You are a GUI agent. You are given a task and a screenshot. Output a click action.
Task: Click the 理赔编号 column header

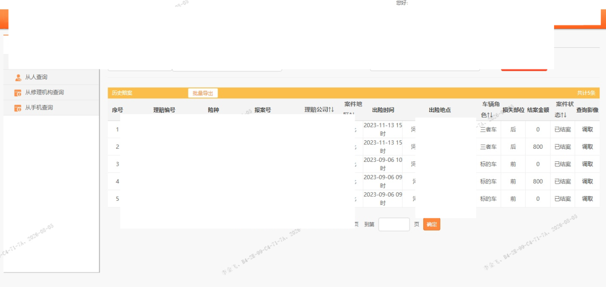tap(164, 109)
